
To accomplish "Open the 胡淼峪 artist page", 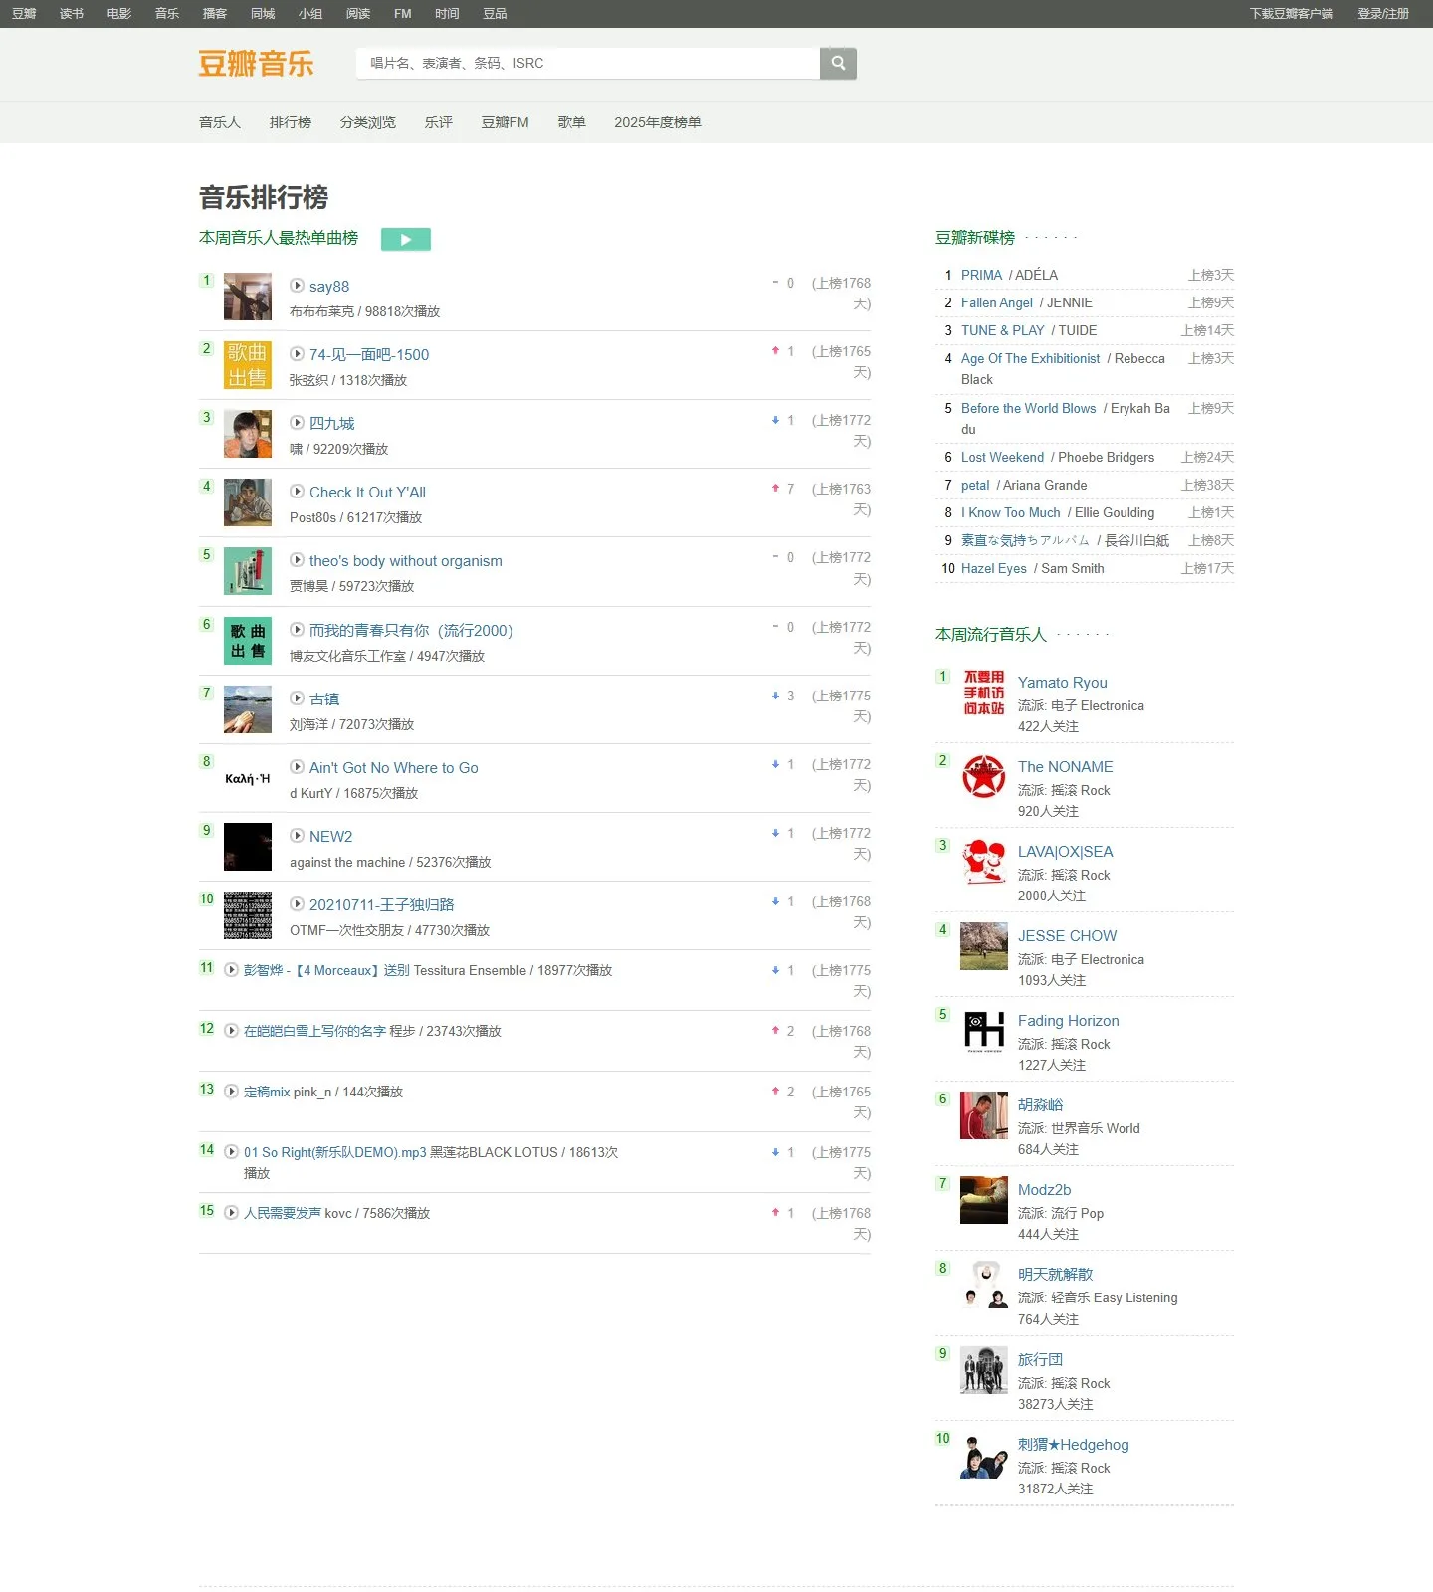I will [1041, 1105].
